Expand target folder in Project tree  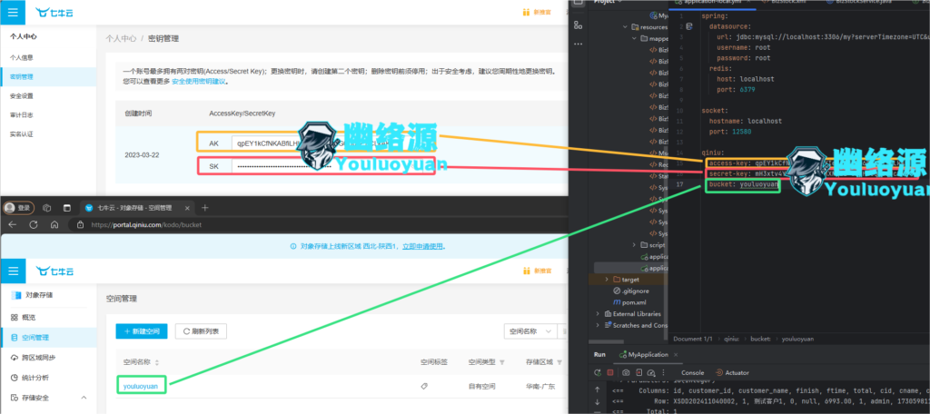pos(606,280)
